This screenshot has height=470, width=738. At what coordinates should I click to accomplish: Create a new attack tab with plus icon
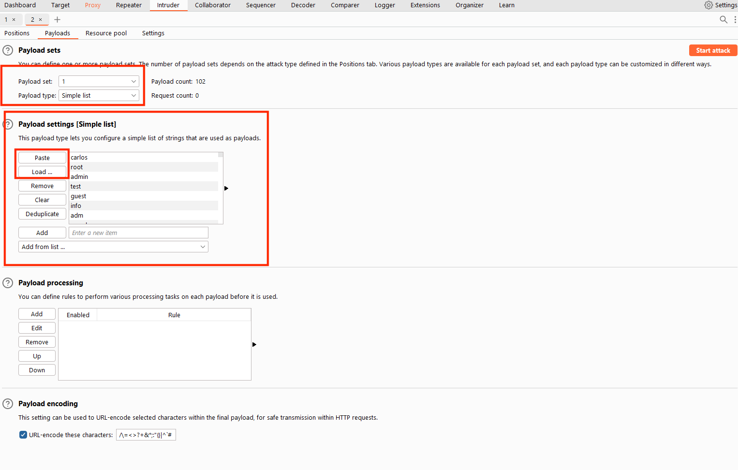pos(57,19)
